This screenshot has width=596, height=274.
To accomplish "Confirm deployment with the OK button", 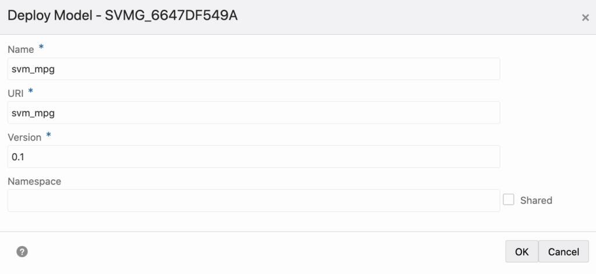I will coord(521,251).
